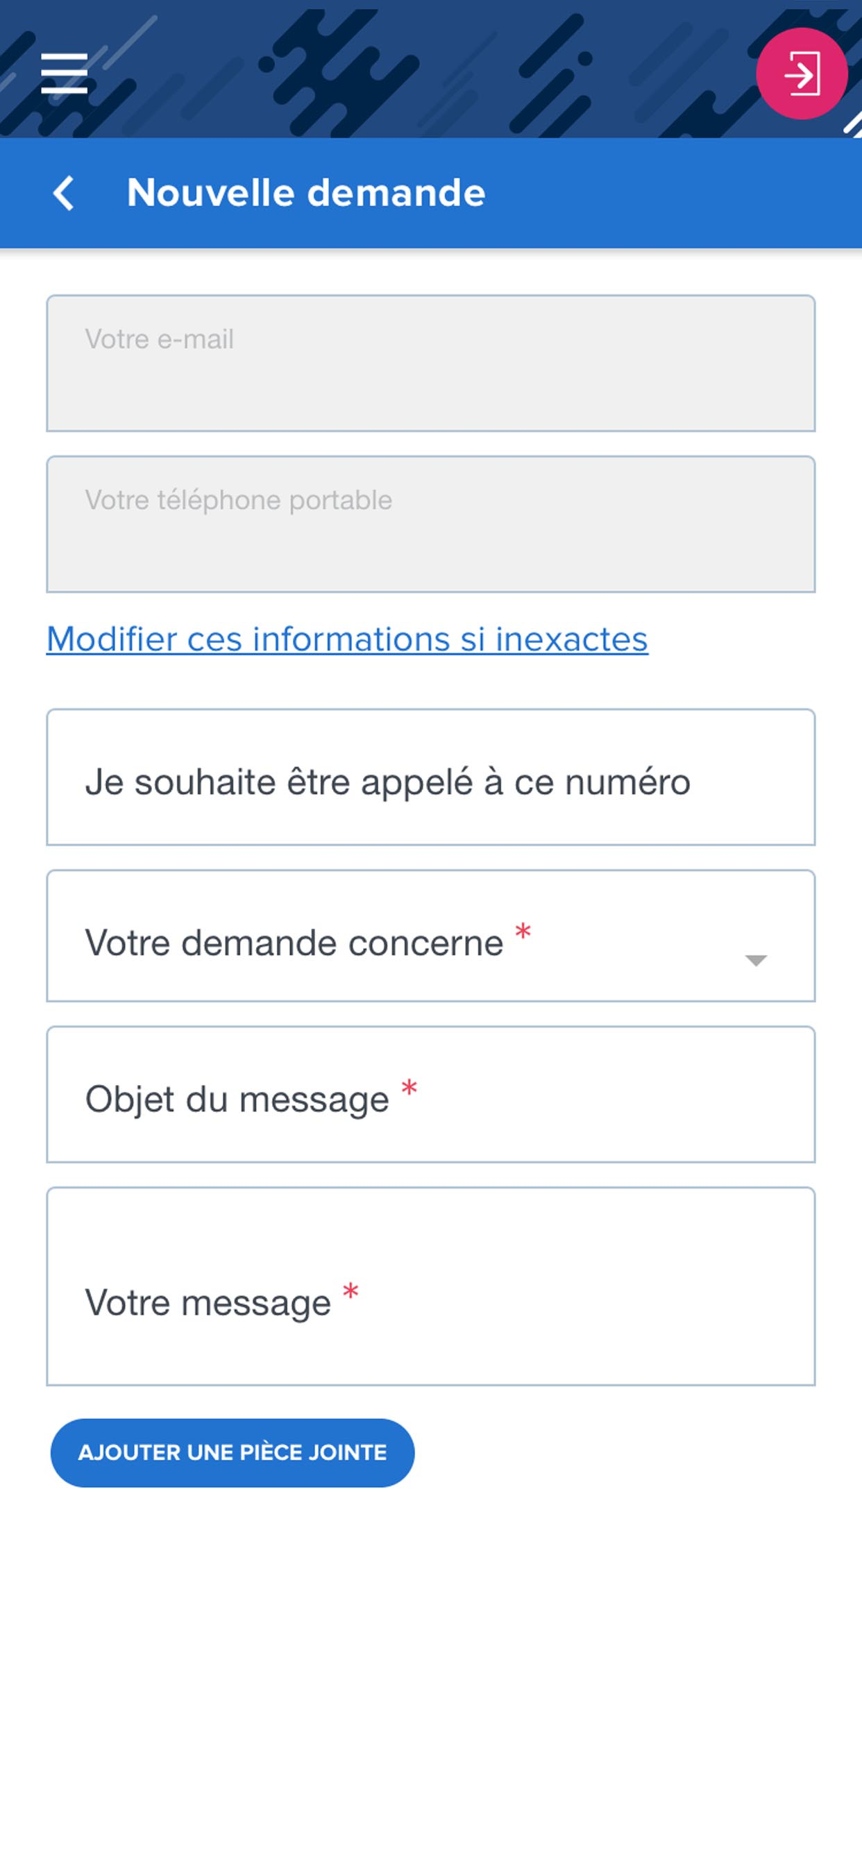Open the hamburger navigation menu
862x1866 pixels.
tap(64, 73)
